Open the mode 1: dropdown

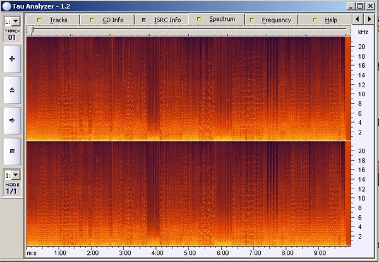tap(16, 175)
